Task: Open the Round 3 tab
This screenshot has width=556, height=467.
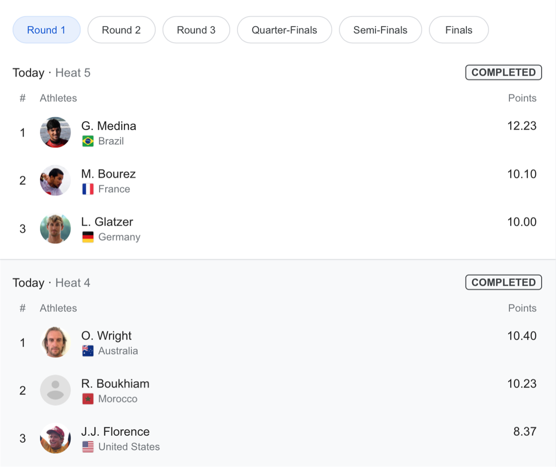Action: point(196,30)
